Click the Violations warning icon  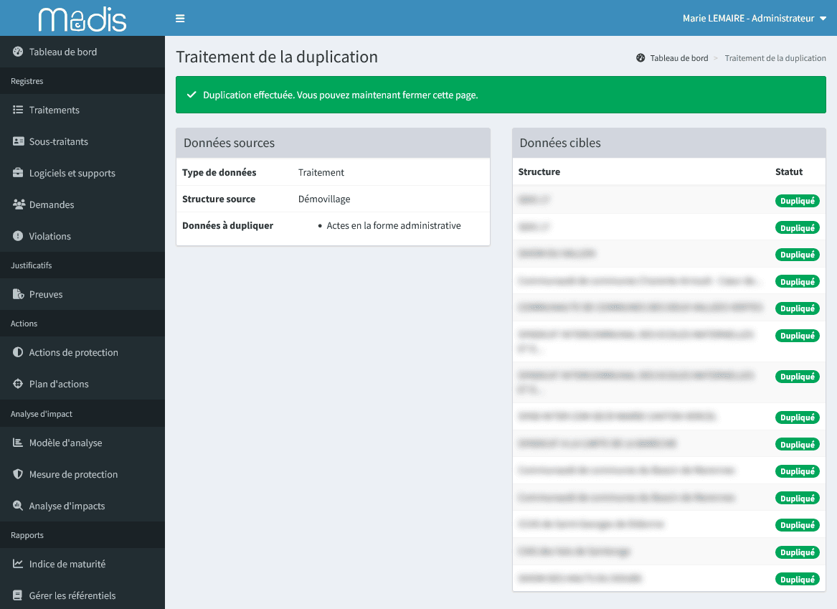click(x=18, y=236)
